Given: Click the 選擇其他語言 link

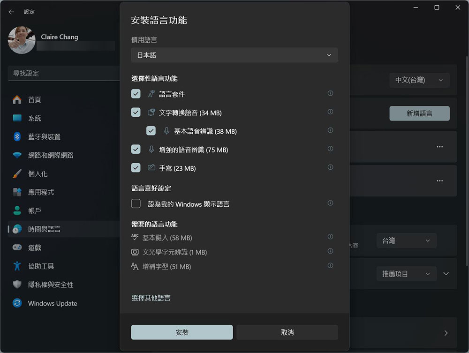Looking at the screenshot, I should point(151,298).
